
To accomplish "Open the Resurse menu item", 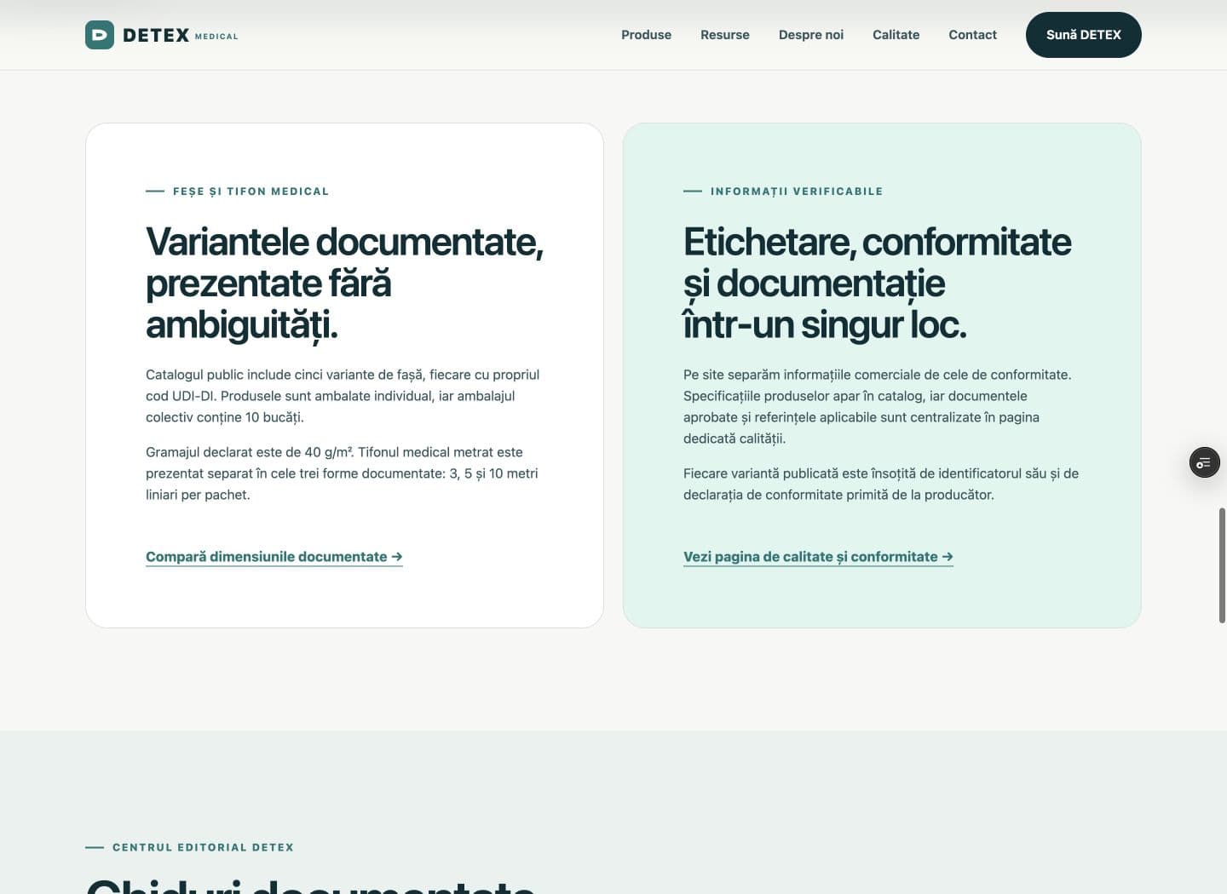I will click(x=725, y=35).
